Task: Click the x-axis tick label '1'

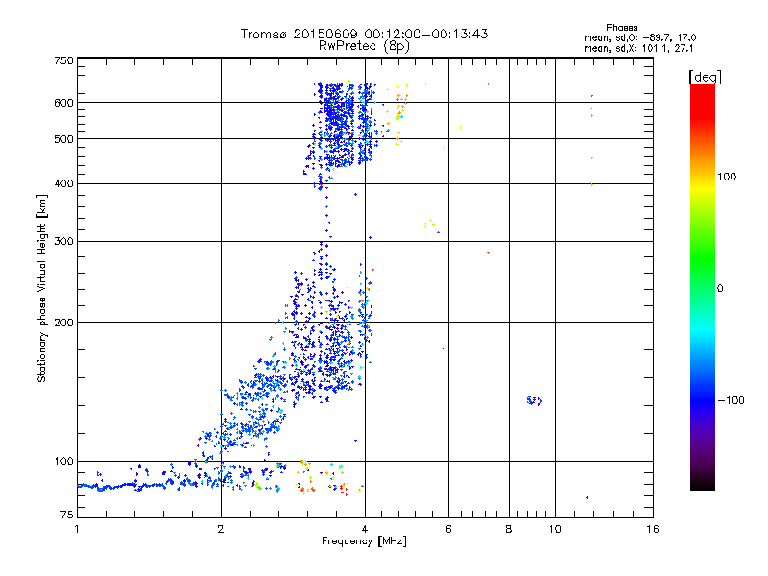Action: (x=77, y=529)
